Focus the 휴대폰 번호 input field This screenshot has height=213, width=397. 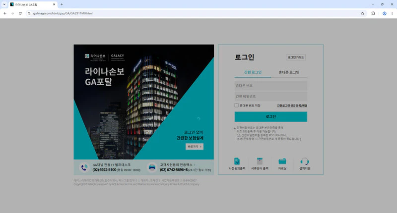271,86
